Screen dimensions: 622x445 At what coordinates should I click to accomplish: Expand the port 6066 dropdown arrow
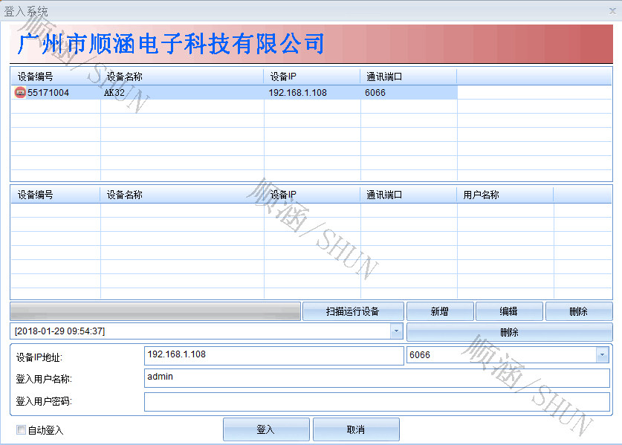602,354
